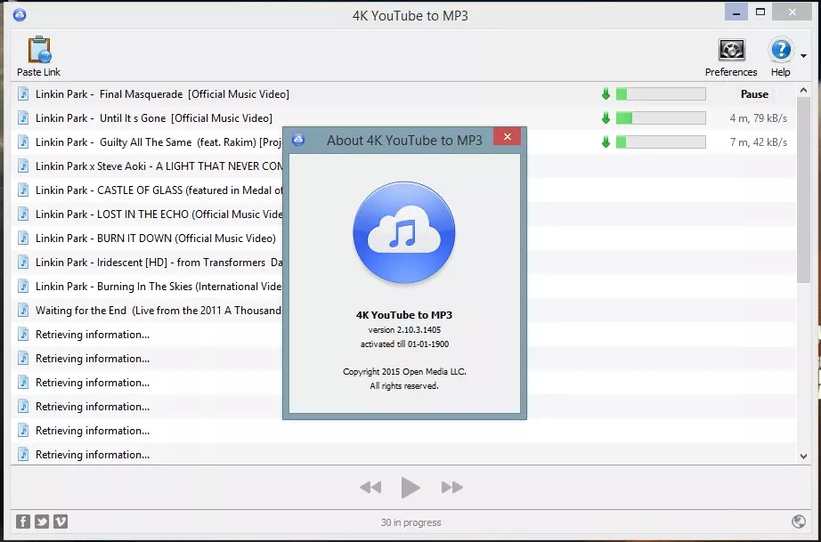The width and height of the screenshot is (821, 542).
Task: Select the Waiting for the End track row
Action: pyautogui.click(x=403, y=311)
